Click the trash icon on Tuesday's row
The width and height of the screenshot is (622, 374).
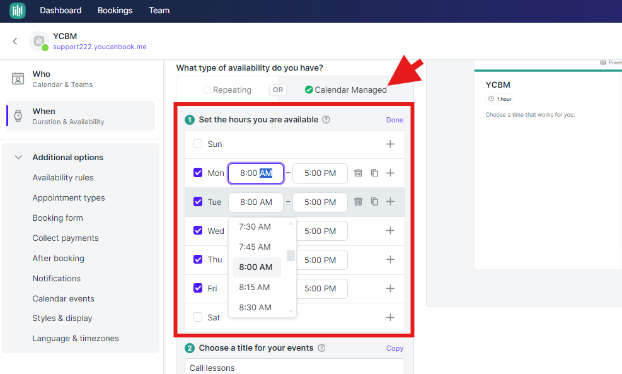[358, 202]
